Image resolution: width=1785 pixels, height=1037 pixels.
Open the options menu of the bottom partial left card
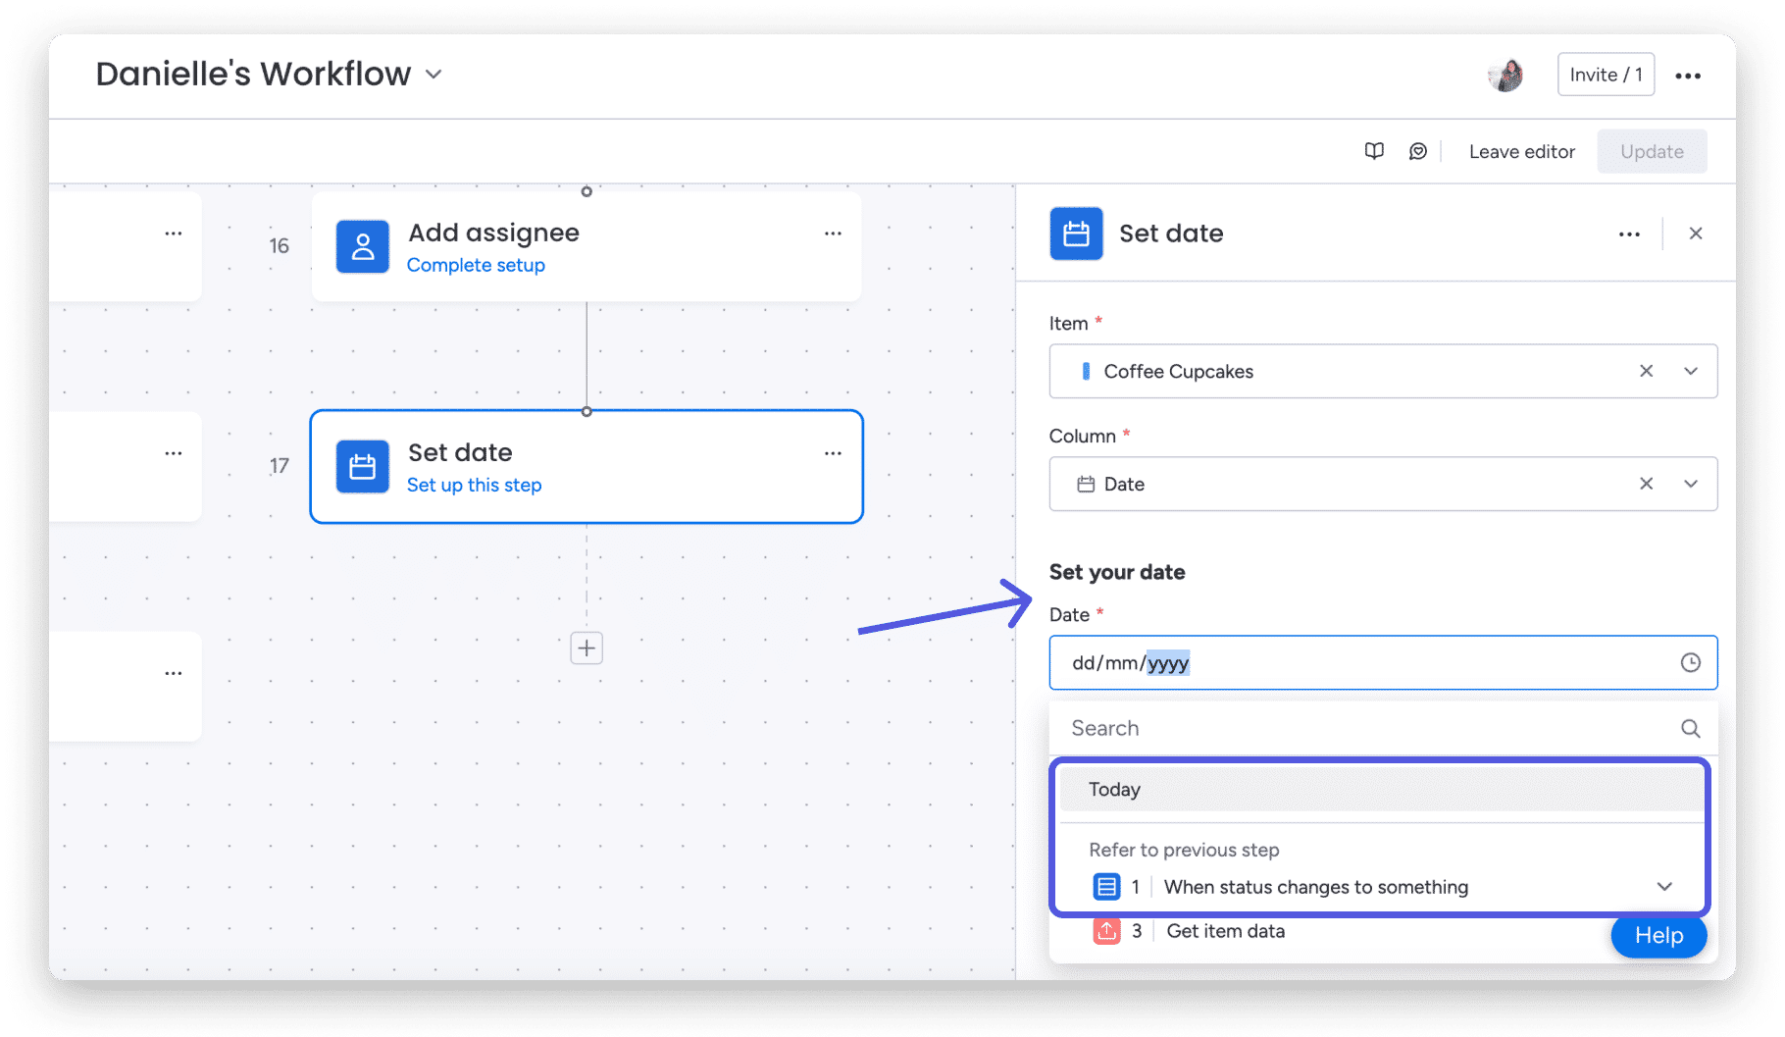174,673
